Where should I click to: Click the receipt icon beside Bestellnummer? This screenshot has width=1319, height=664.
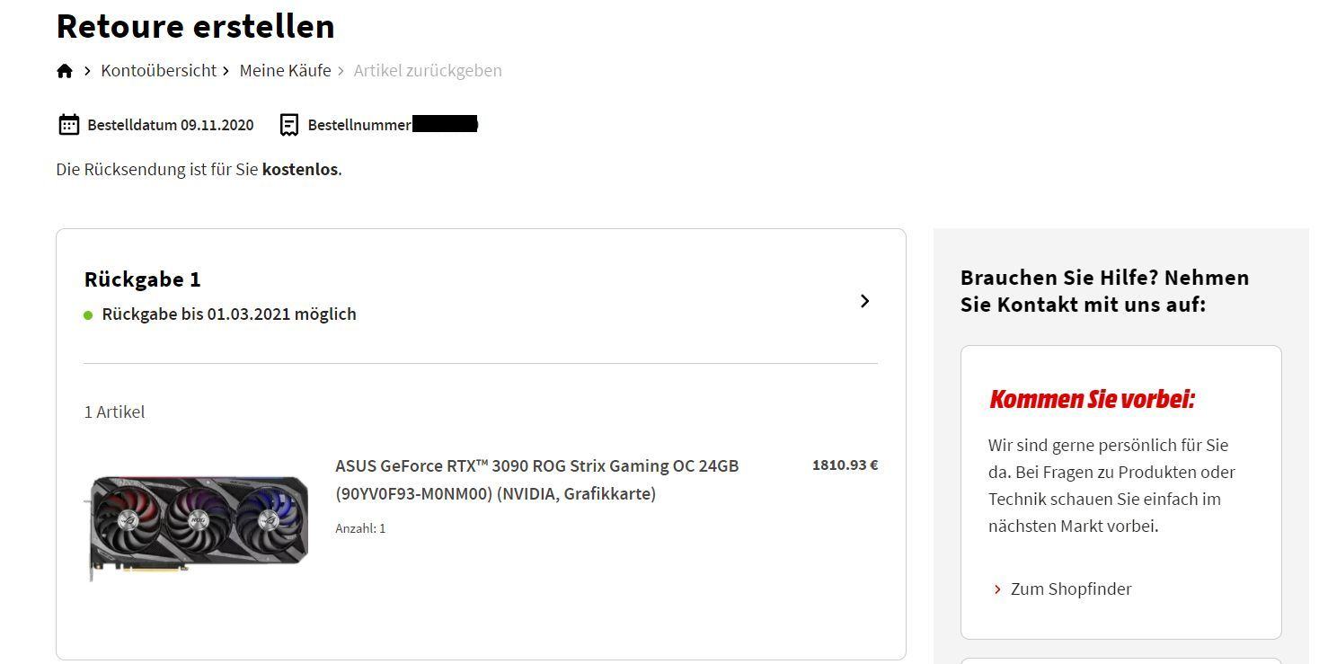pos(289,125)
